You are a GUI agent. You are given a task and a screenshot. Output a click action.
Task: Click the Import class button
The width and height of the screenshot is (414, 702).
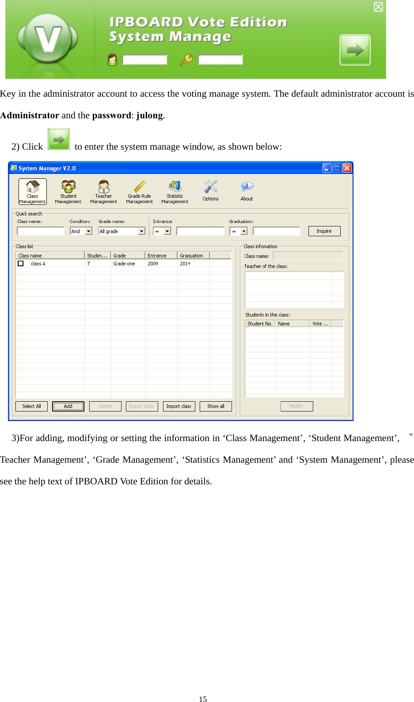pyautogui.click(x=179, y=406)
